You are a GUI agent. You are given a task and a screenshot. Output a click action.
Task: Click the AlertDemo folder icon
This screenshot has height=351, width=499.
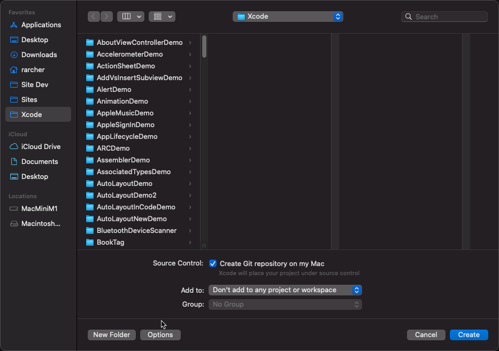click(90, 90)
